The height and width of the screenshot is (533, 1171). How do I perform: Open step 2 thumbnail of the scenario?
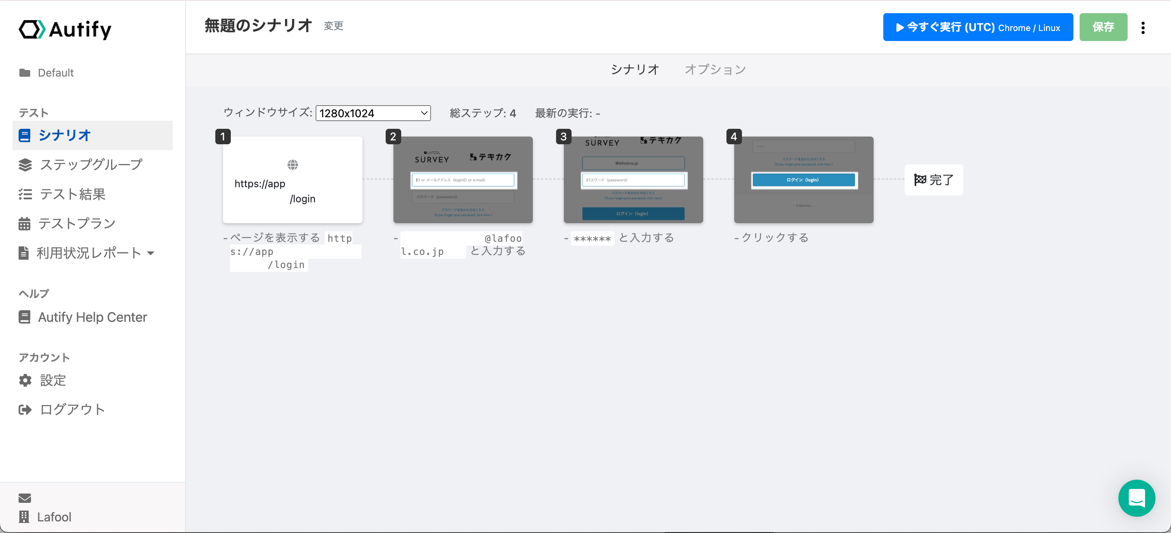(x=462, y=180)
